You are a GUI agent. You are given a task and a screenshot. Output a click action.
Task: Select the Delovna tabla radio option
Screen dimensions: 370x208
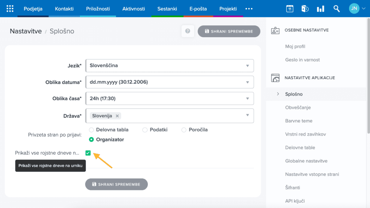[x=91, y=130]
